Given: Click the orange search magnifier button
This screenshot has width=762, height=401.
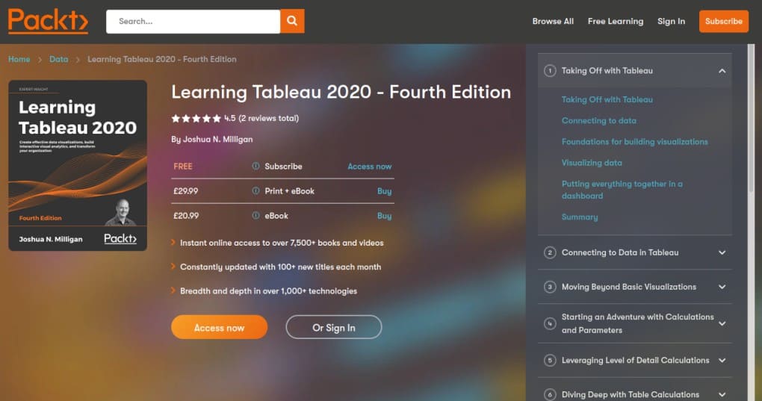Looking at the screenshot, I should point(292,21).
